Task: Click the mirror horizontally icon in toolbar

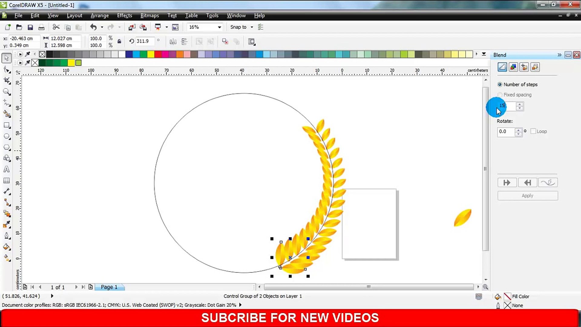Action: (173, 41)
